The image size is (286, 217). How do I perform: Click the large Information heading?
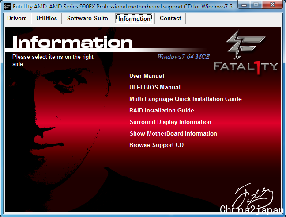72,42
